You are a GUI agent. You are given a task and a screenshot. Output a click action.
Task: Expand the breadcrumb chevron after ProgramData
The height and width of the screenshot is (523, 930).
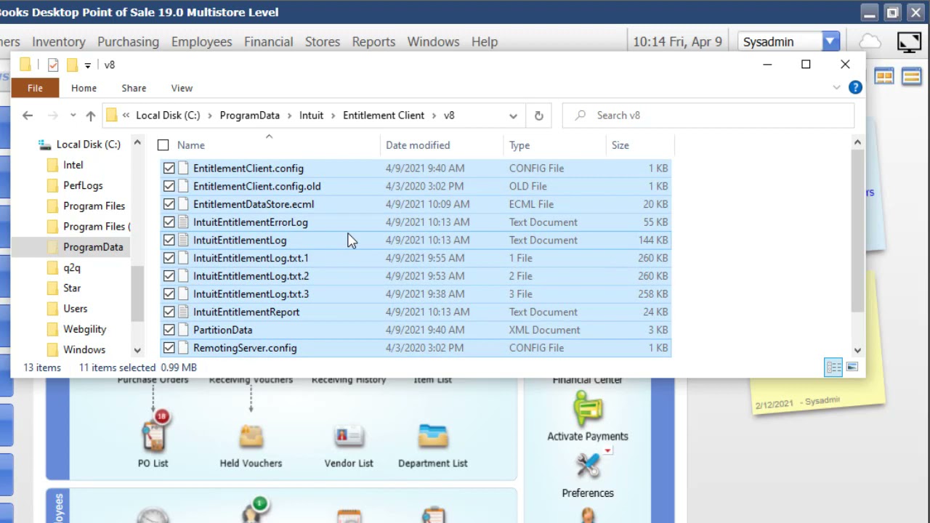click(289, 115)
